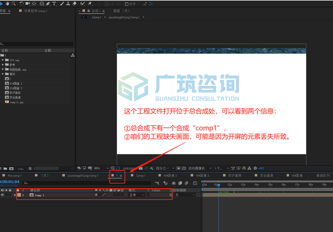333x232 pixels.
Task: Click the project panel search field
Action: click(36, 44)
